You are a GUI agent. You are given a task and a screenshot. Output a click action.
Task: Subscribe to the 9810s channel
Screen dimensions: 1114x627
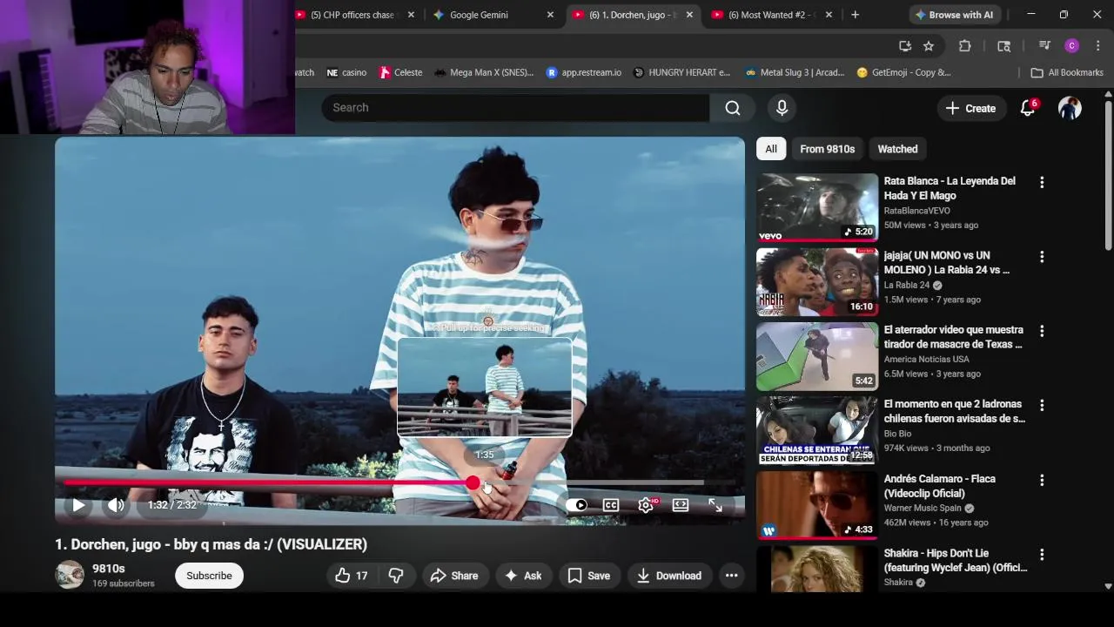tap(209, 576)
